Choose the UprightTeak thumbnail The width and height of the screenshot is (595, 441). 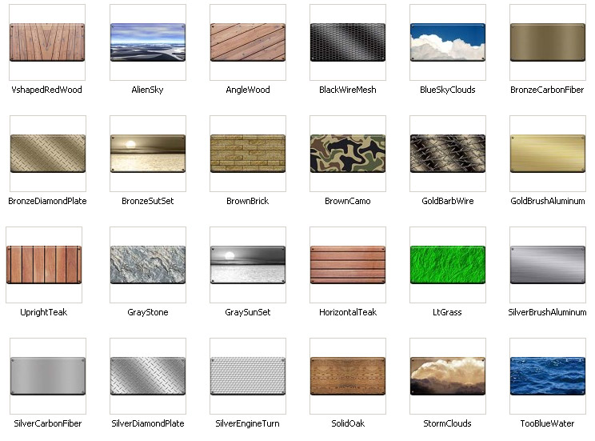tap(44, 265)
